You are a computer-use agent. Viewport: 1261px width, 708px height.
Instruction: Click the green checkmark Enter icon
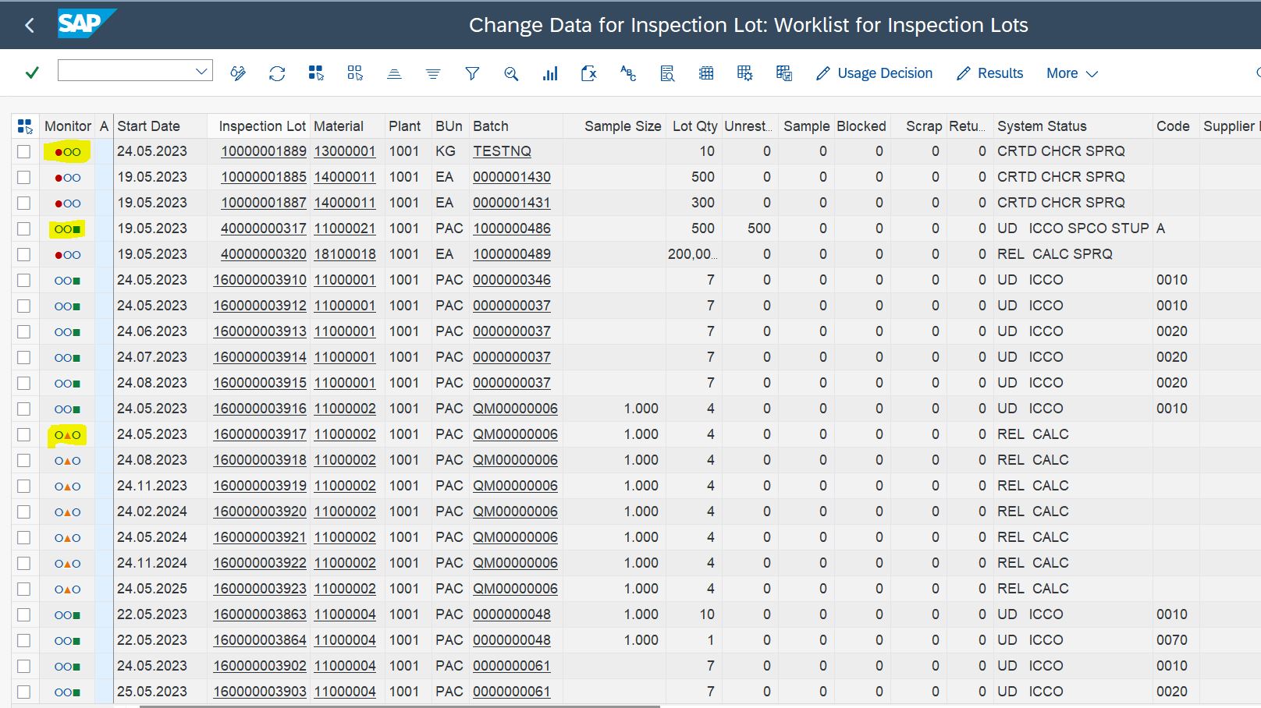pos(32,73)
